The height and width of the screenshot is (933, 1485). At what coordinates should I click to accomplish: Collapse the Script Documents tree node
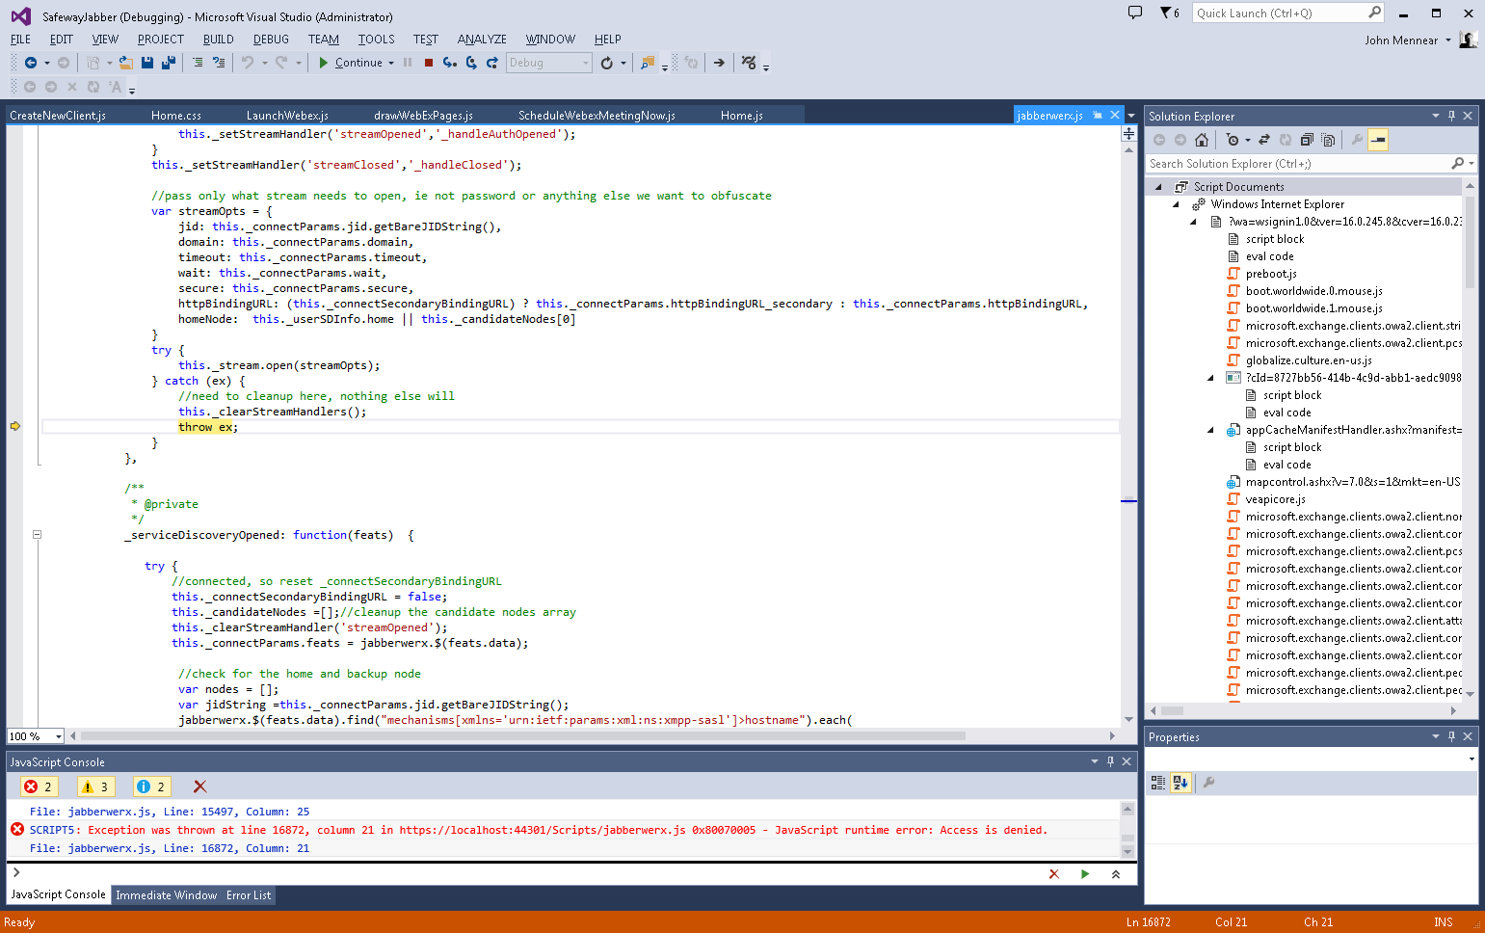[x=1158, y=187]
